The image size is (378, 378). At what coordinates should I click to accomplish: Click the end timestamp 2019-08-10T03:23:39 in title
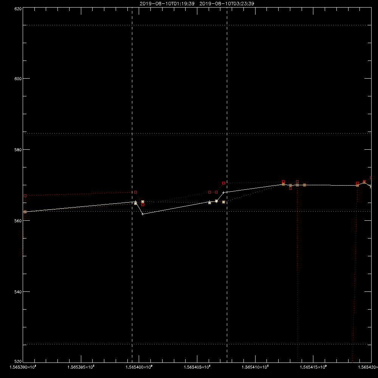tap(227, 4)
